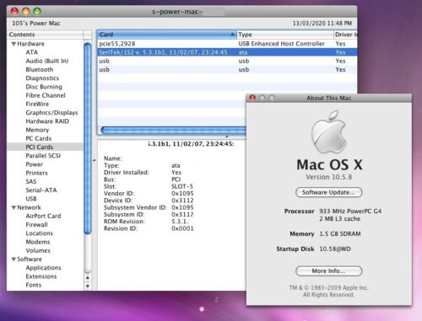Click the More Info button
Image resolution: width=422 pixels, height=321 pixels.
point(328,271)
